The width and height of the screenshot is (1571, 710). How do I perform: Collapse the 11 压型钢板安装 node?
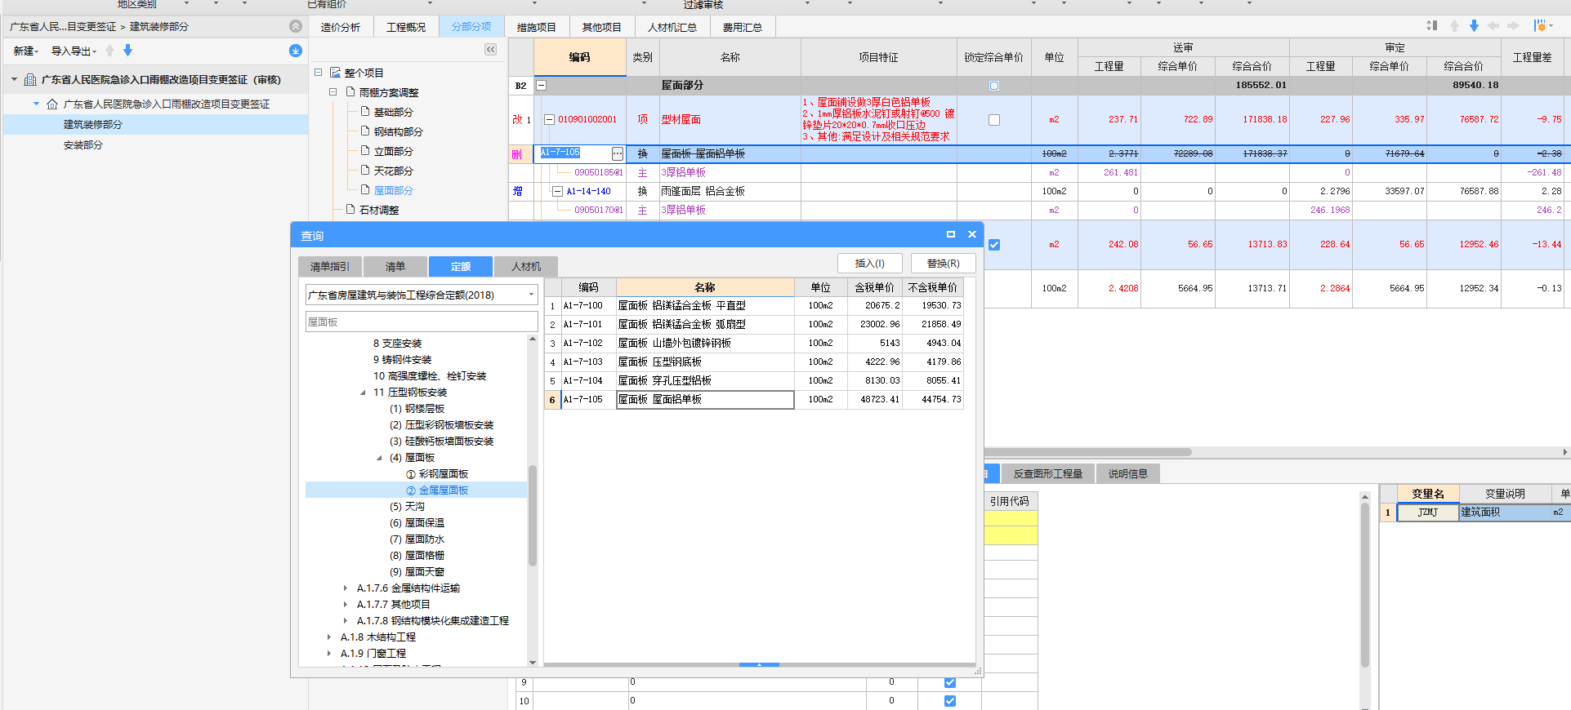(364, 393)
